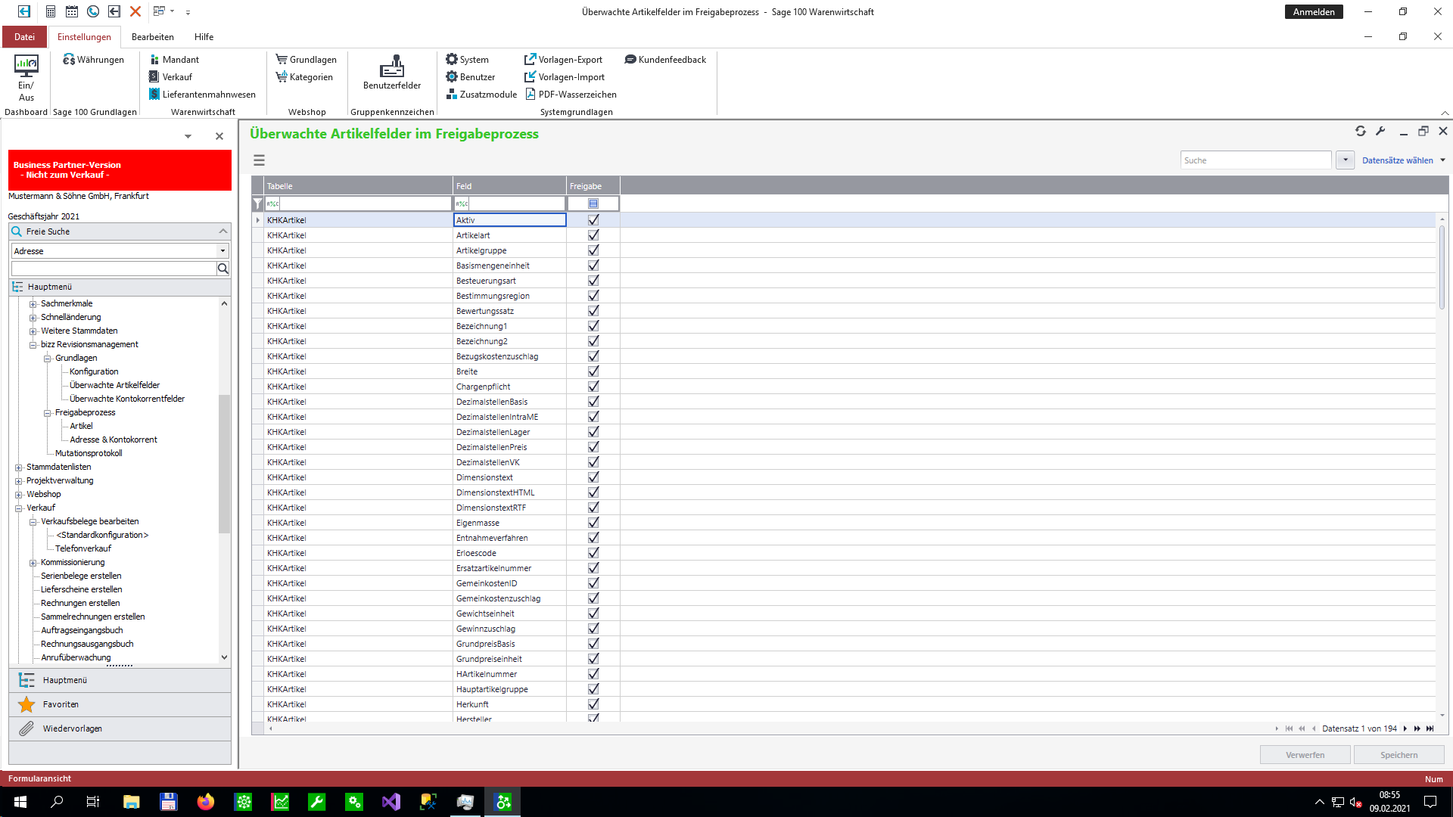Toggle Freigabe checkbox for Herkunft
This screenshot has width=1453, height=817.
pyautogui.click(x=593, y=704)
